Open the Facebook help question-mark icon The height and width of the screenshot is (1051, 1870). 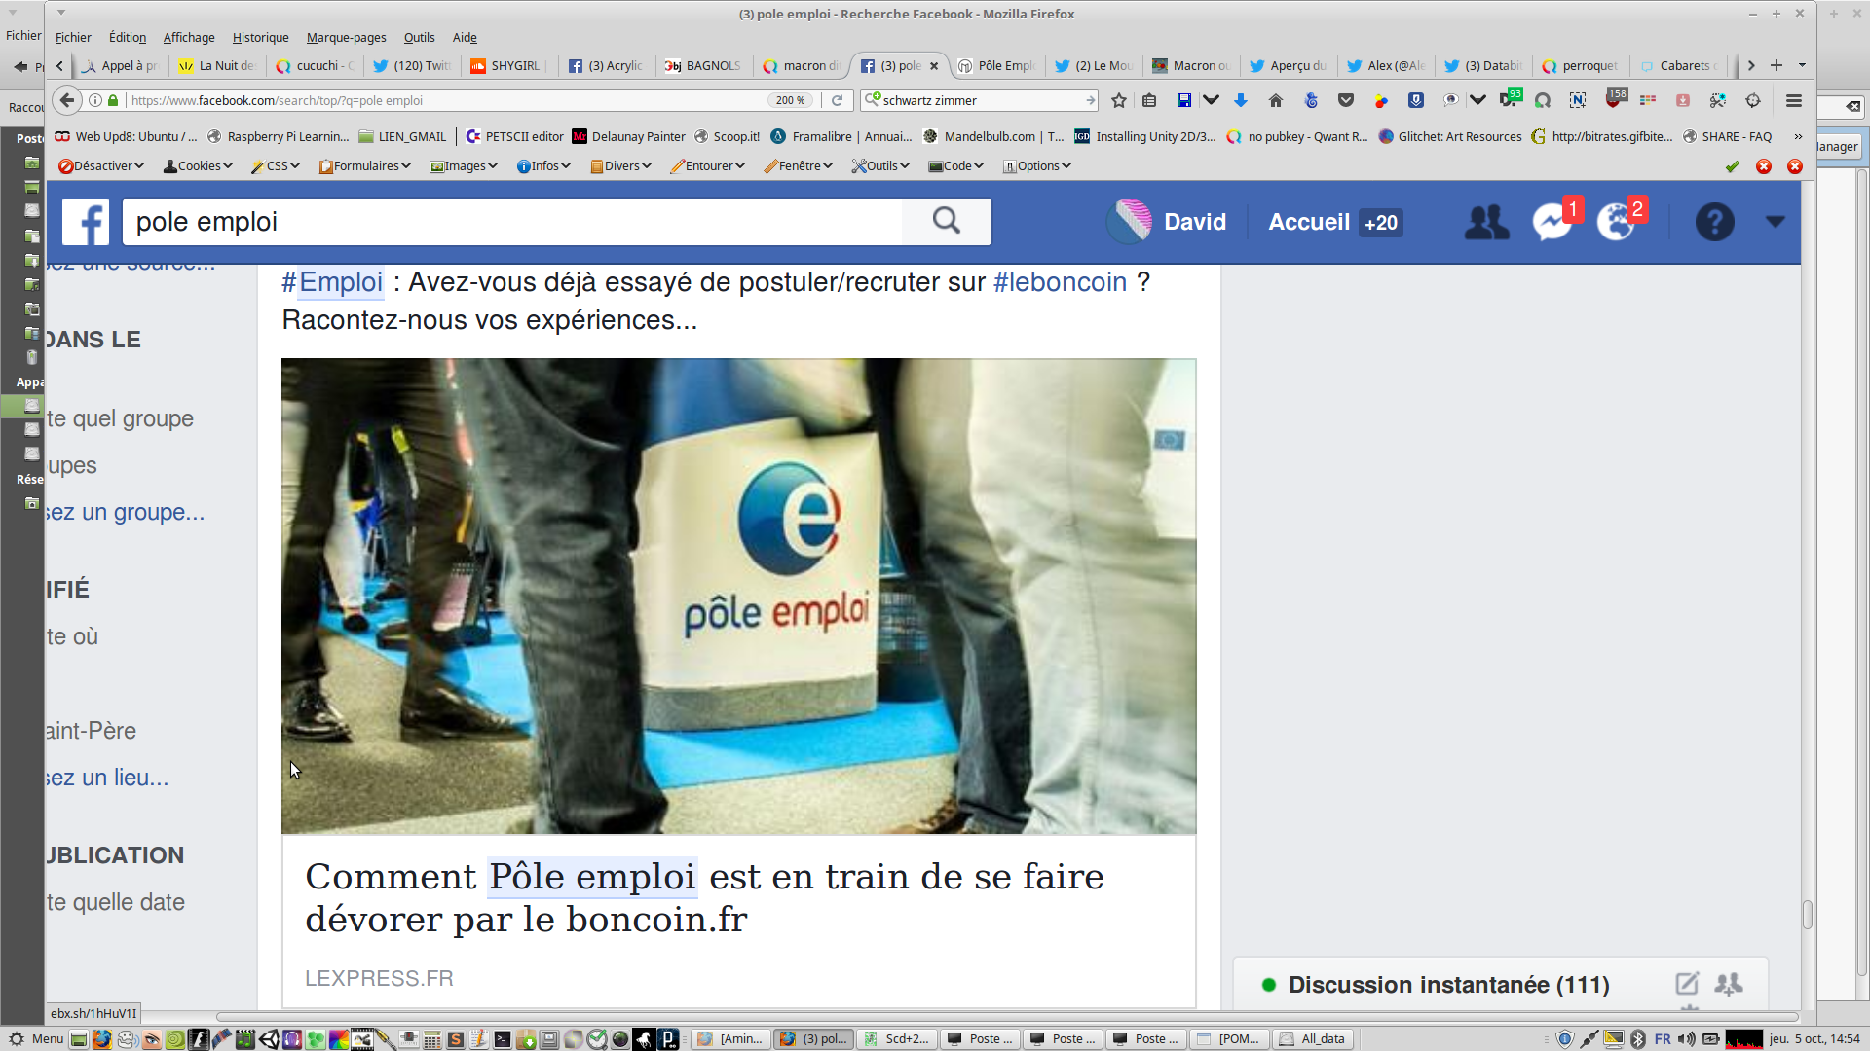[x=1714, y=222]
